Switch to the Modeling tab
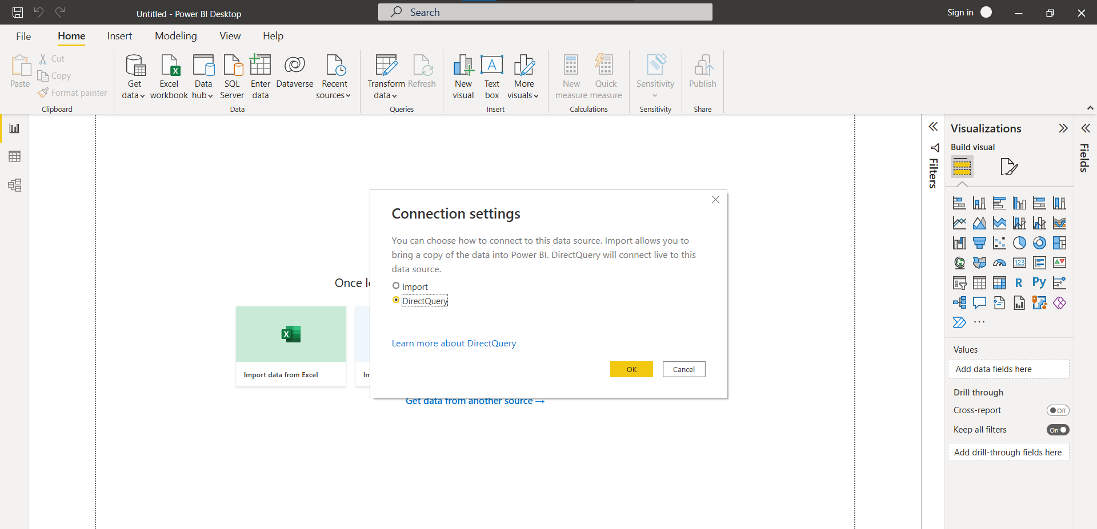 (176, 36)
